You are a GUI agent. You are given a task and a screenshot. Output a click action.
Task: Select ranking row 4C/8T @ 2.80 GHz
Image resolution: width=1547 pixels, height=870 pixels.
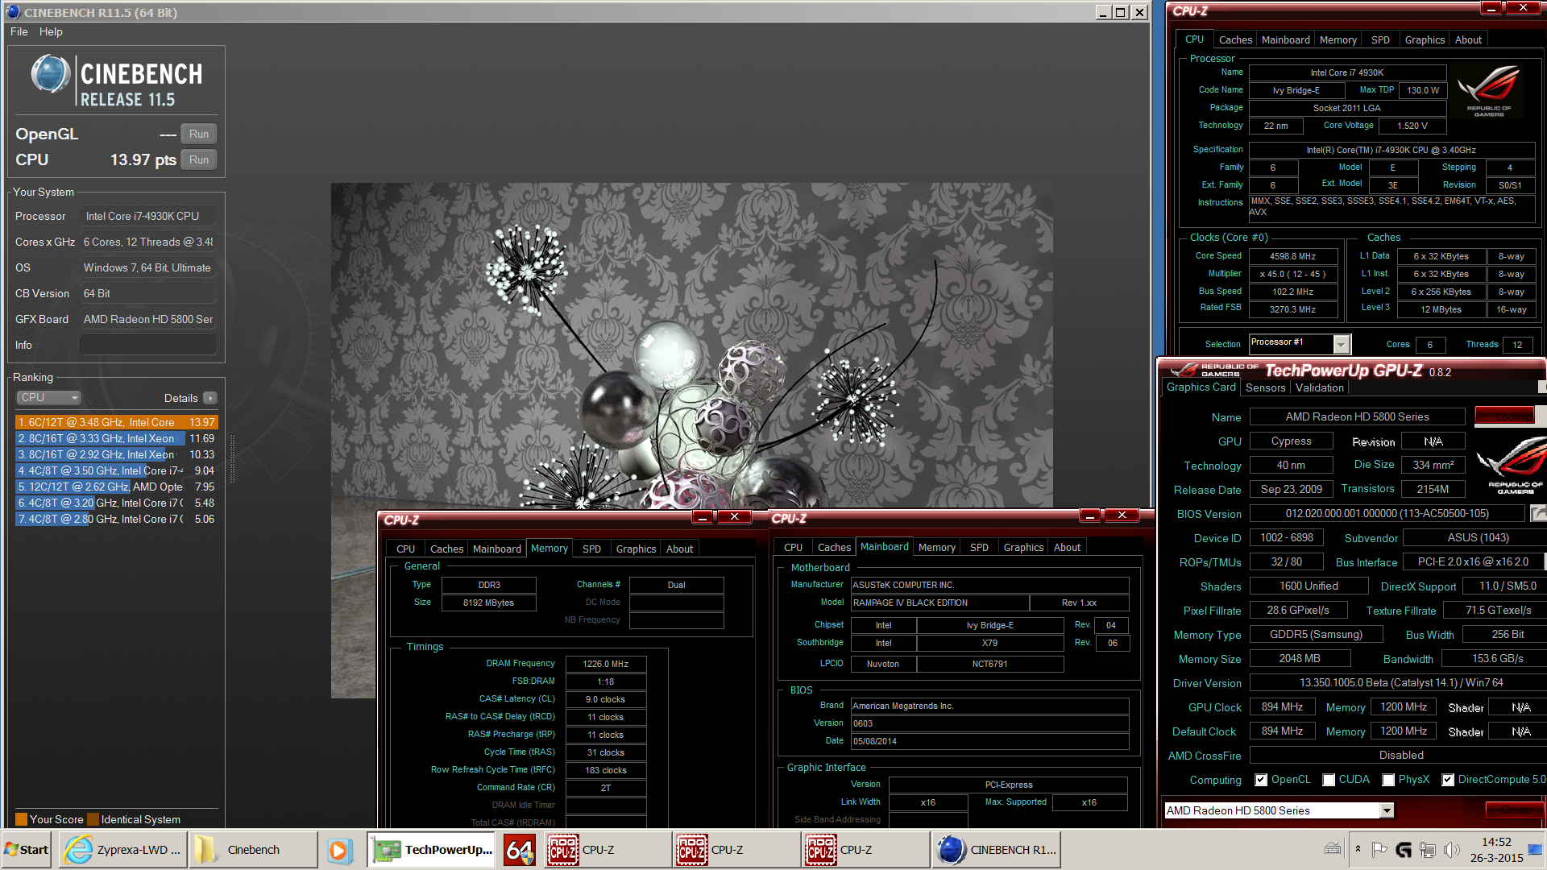[x=116, y=519]
